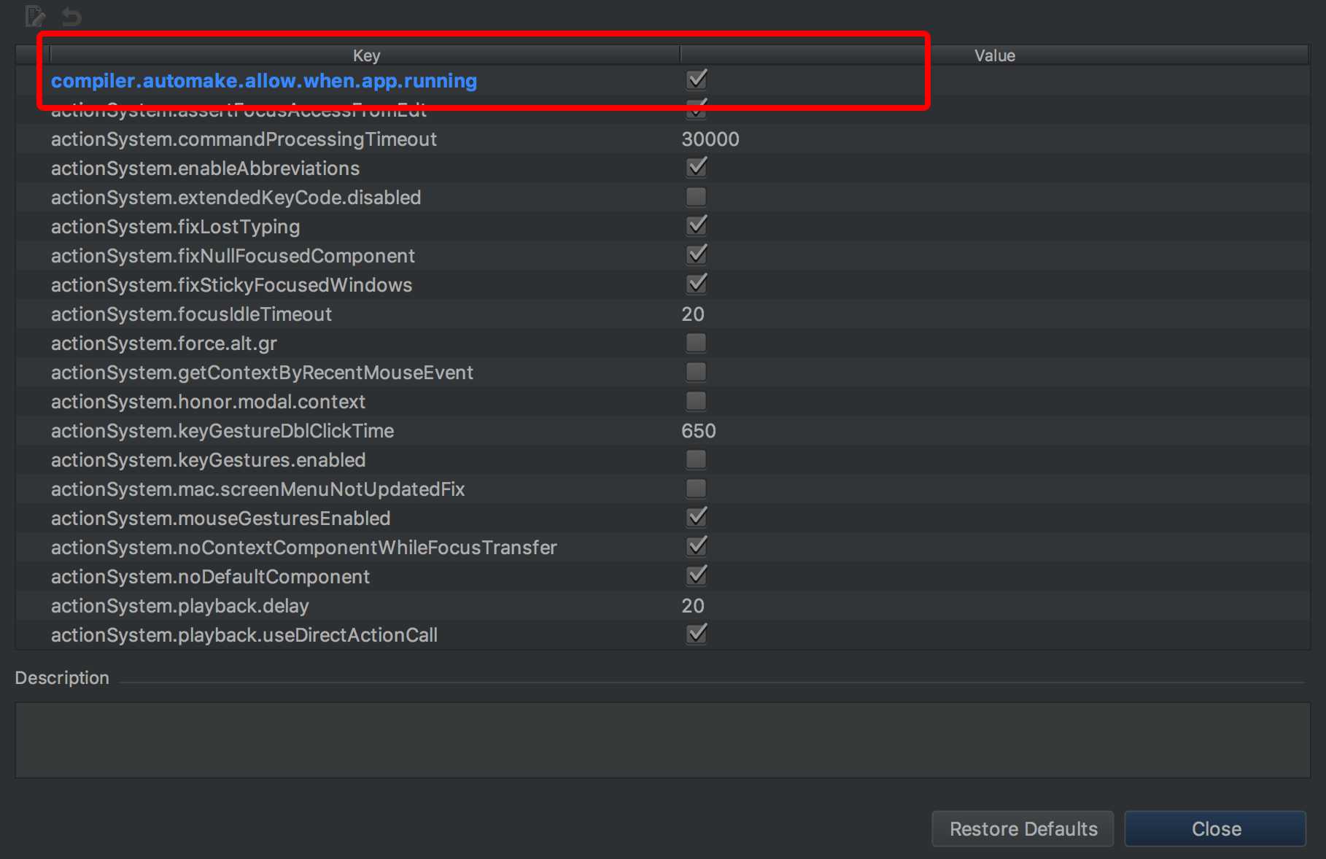Viewport: 1326px width, 859px height.
Task: Check actionSystem.getContextByRecentMouseEvent checkbox
Action: [x=697, y=372]
